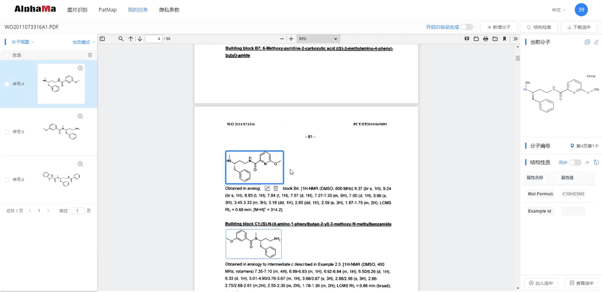Open the PDF find search icon
Image resolution: width=602 pixels, height=292 pixels.
pyautogui.click(x=121, y=39)
